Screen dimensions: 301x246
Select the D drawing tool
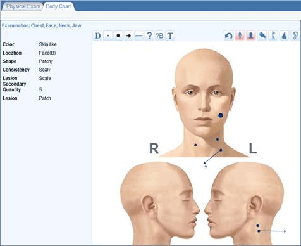(x=98, y=36)
